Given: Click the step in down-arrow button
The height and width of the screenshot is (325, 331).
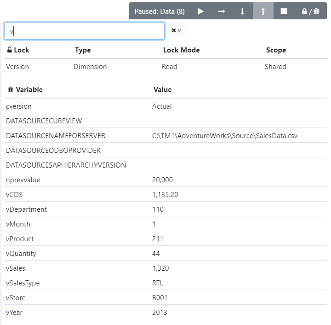Looking at the screenshot, I should coord(242,11).
